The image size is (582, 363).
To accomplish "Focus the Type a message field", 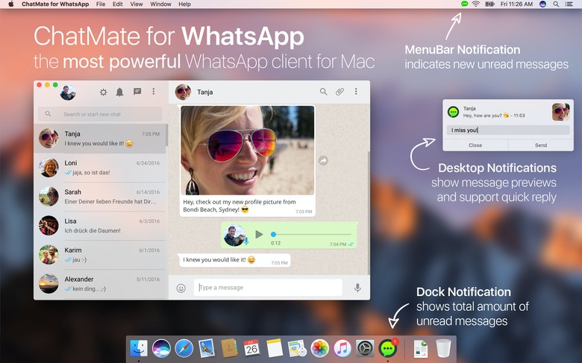I will (x=268, y=288).
